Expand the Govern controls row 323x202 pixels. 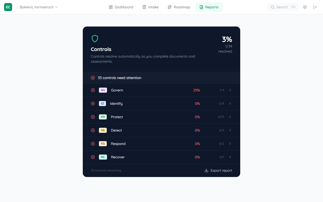[230, 90]
